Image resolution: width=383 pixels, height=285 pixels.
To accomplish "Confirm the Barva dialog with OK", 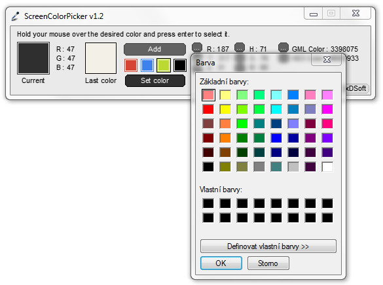I will (221, 263).
